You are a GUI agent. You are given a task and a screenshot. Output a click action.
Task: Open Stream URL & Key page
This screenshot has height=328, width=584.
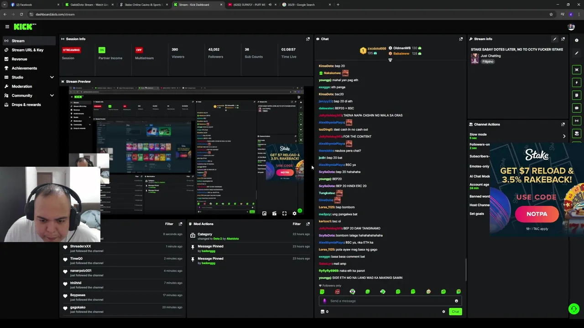tap(29, 50)
